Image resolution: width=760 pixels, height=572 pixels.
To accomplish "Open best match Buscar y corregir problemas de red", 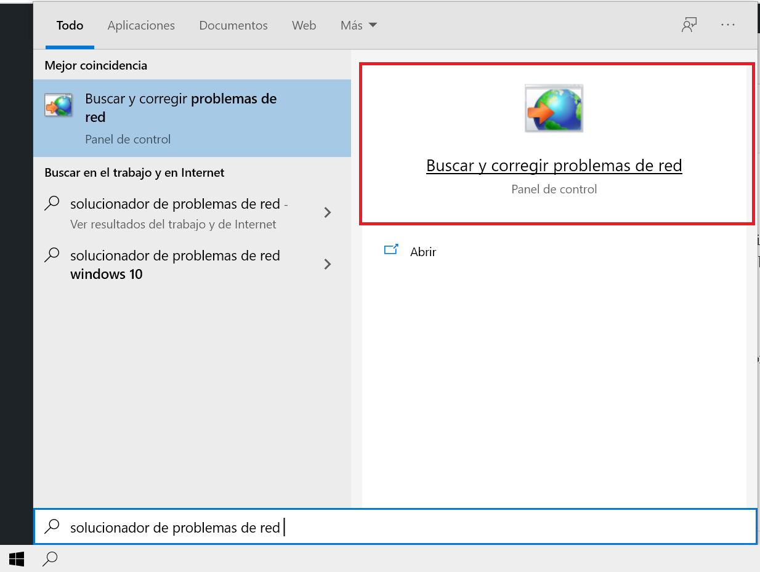I will tap(192, 118).
